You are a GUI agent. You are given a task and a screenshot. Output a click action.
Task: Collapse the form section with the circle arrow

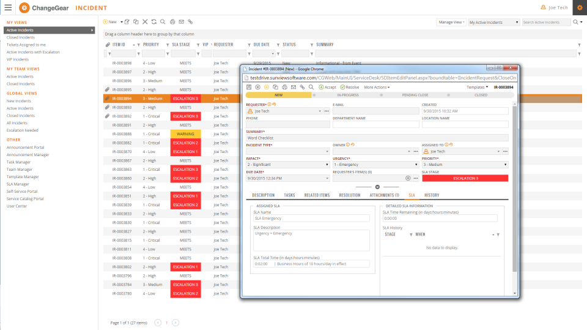click(377, 187)
